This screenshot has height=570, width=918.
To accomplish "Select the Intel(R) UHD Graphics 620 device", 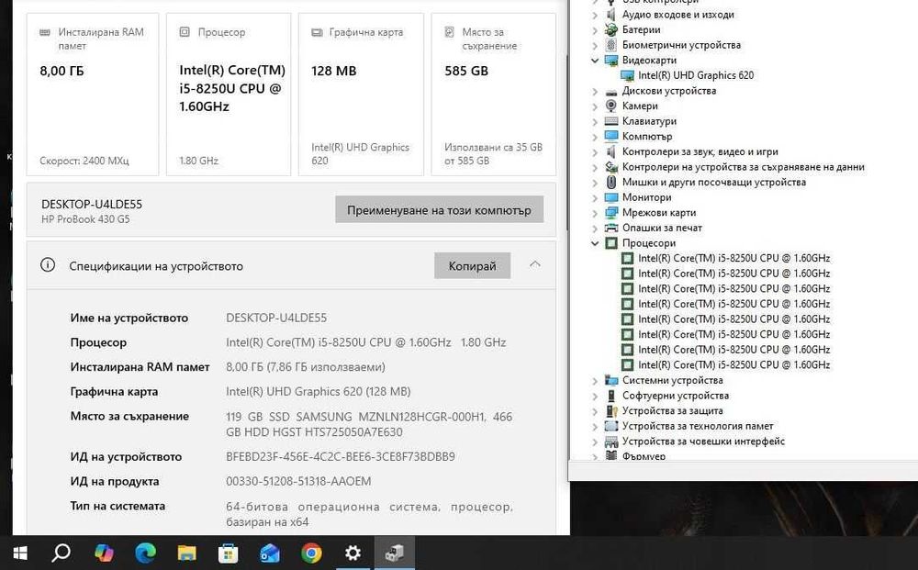I will coord(696,75).
